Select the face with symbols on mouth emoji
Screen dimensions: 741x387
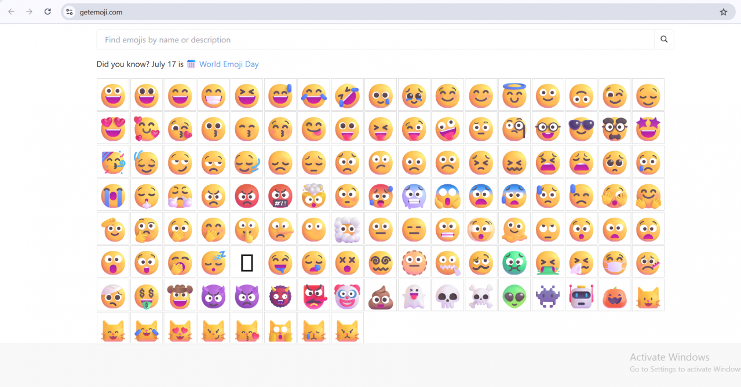[280, 196]
